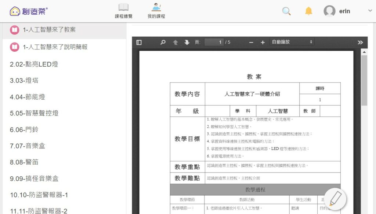
Task: Click the 教學過程 section header
Action: [x=255, y=189]
